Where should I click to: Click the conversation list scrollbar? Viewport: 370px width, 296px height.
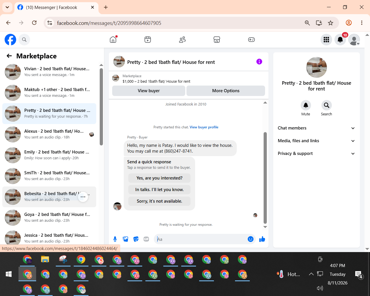point(101,107)
